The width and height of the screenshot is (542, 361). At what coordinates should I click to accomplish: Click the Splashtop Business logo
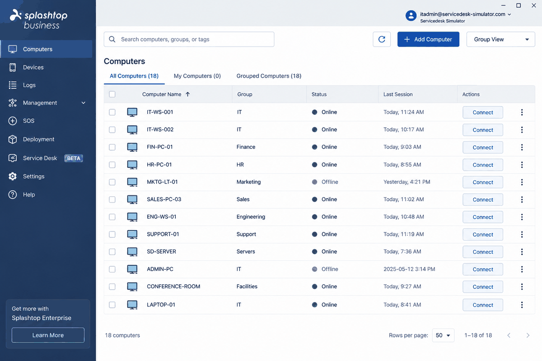tap(39, 19)
